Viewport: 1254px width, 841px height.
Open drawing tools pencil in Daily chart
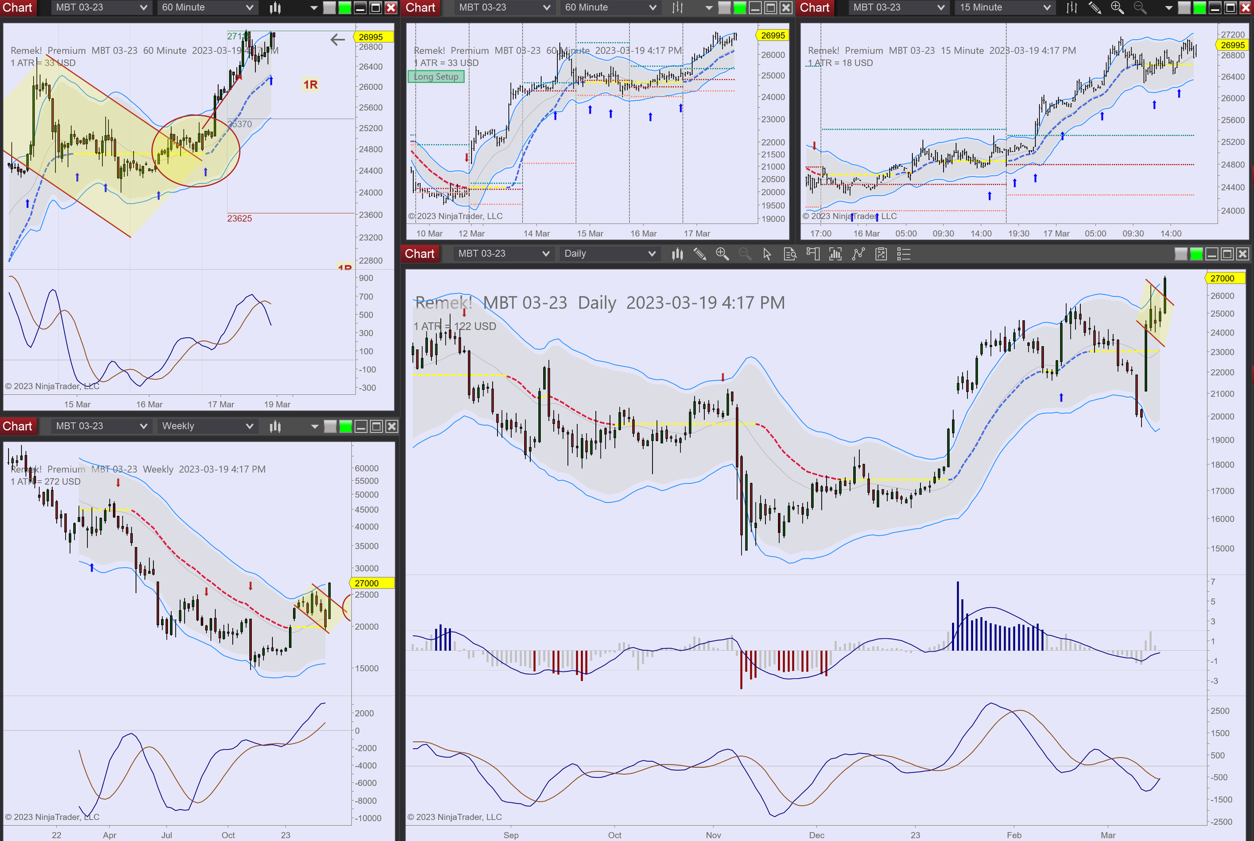click(x=699, y=254)
